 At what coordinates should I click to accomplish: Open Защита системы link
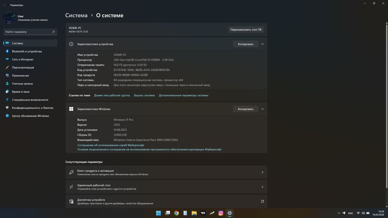(144, 95)
